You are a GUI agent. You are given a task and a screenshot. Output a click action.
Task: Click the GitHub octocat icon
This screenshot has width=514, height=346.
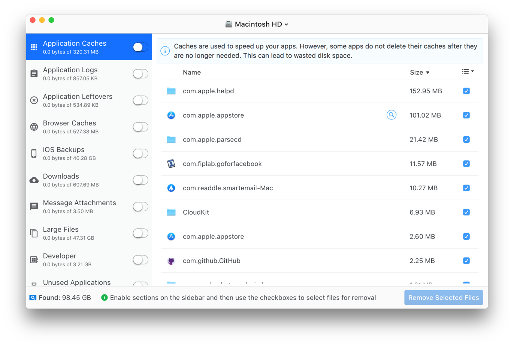point(171,261)
